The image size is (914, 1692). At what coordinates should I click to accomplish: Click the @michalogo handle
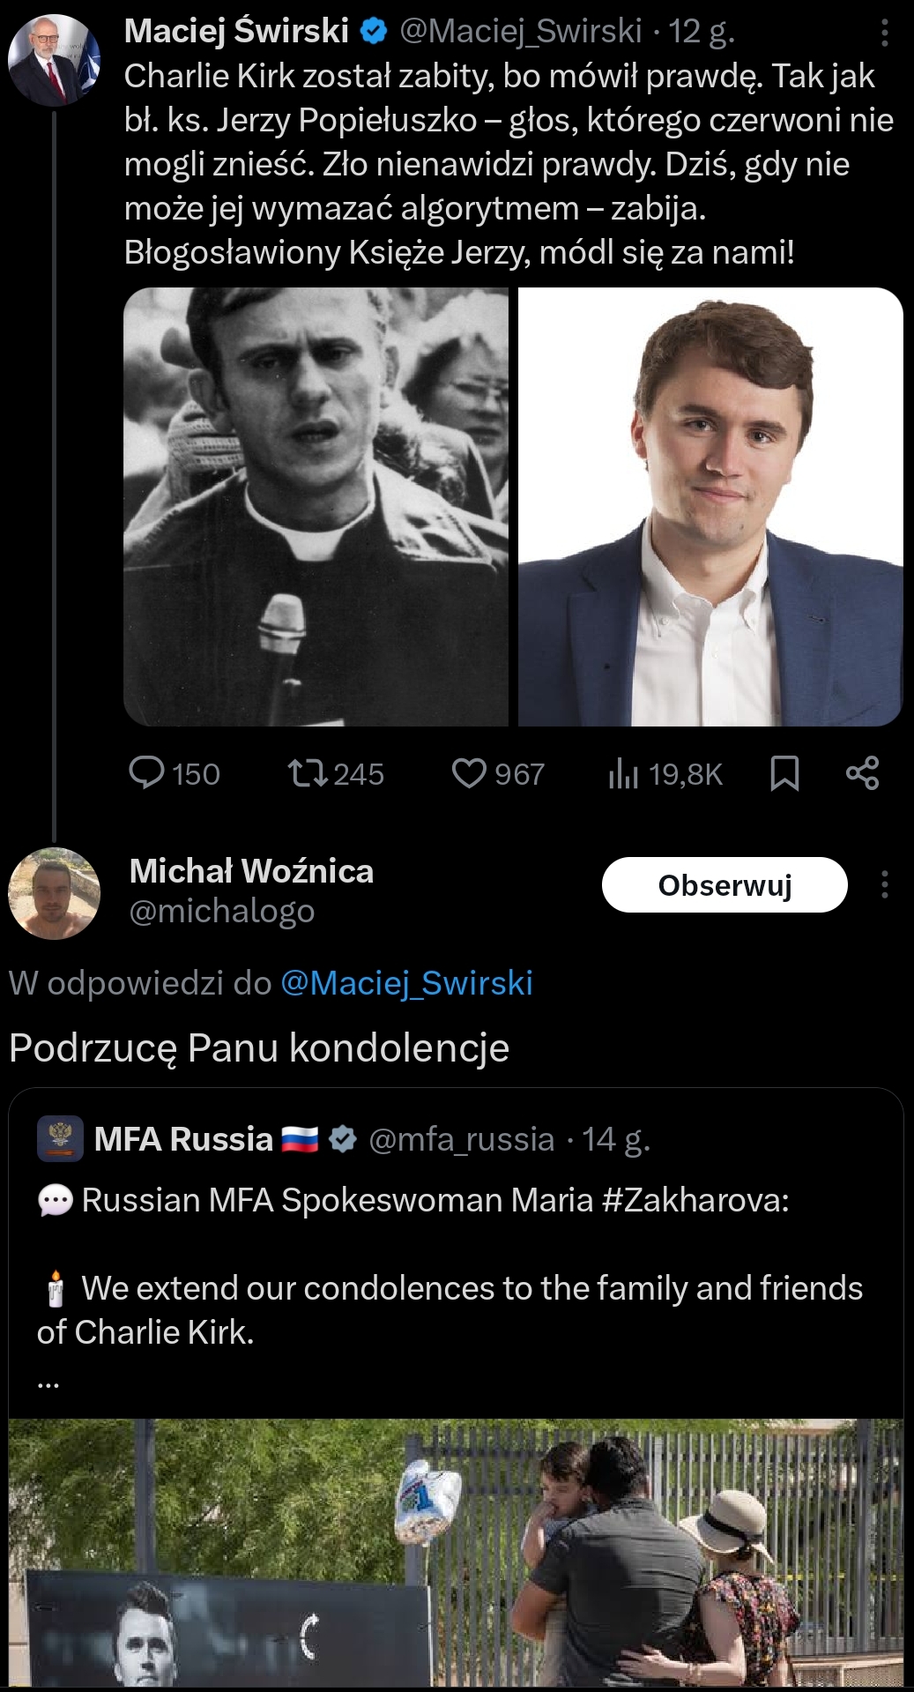click(222, 911)
